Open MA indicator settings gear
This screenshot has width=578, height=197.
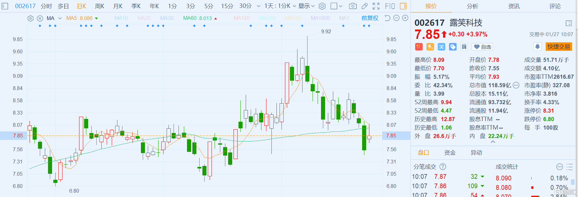point(30,18)
